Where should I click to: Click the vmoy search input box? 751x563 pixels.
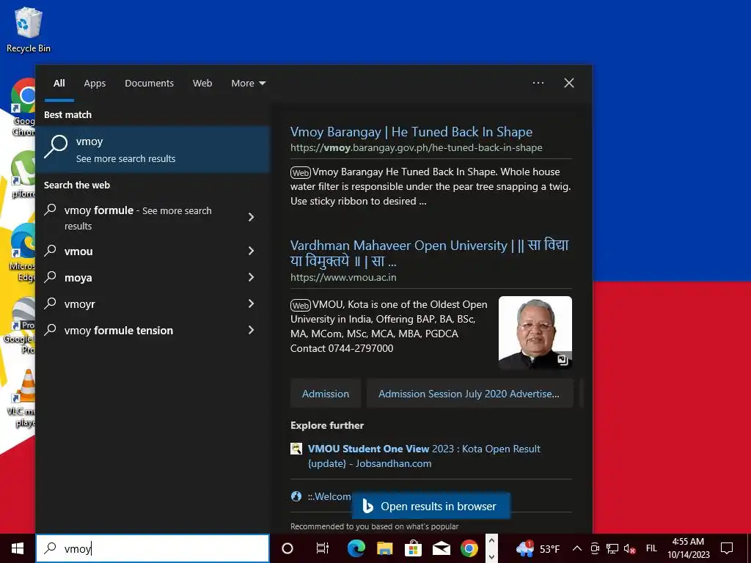[x=153, y=548]
